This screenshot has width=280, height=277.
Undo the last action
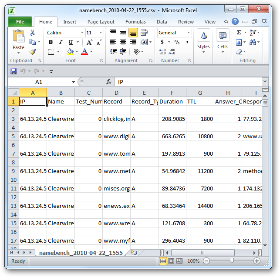[x=23, y=71]
